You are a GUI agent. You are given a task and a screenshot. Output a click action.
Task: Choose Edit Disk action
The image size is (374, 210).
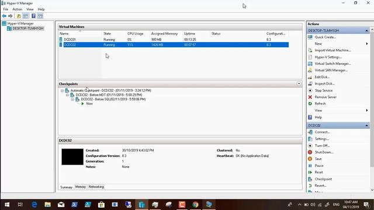pyautogui.click(x=322, y=77)
